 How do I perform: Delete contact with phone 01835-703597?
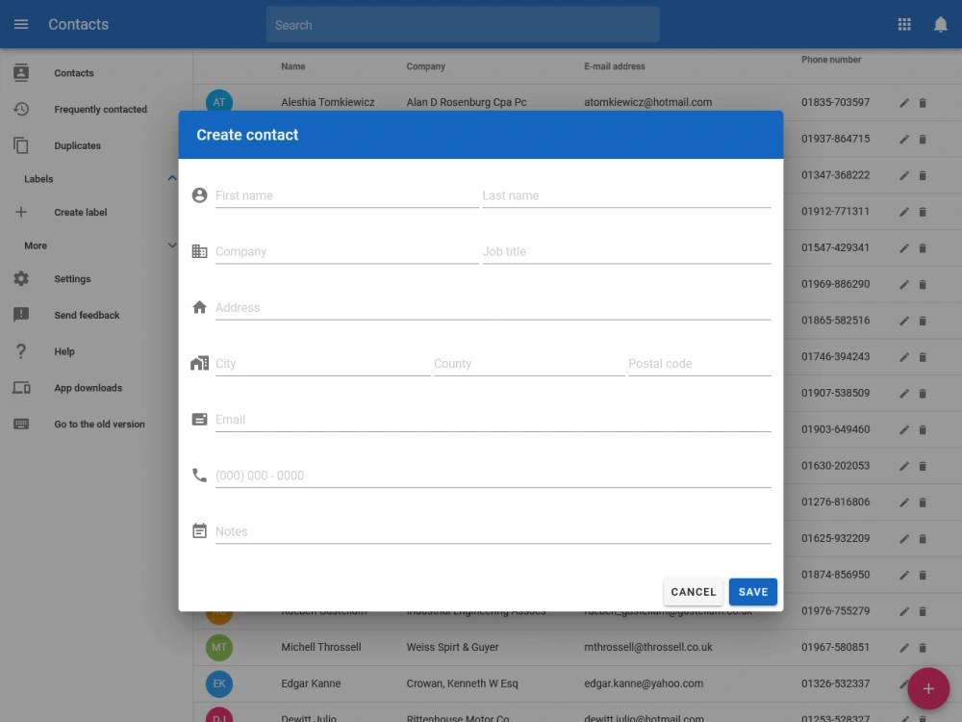coord(923,103)
